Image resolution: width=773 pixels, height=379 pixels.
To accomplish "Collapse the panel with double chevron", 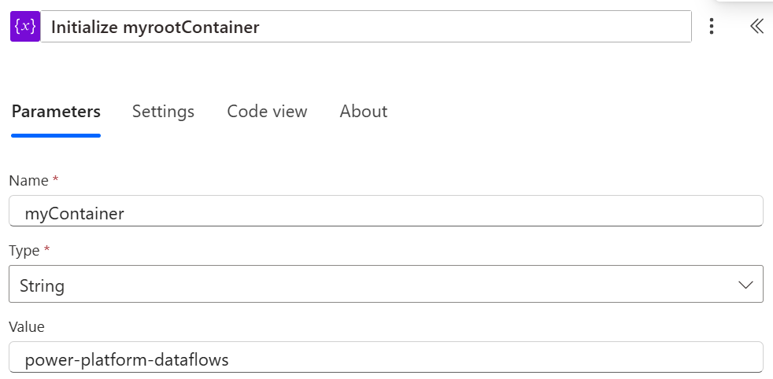I will pyautogui.click(x=756, y=27).
